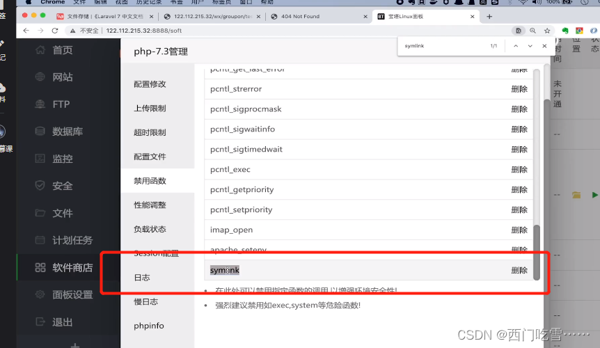Open the 日志 section
600x348 pixels.
(x=142, y=277)
